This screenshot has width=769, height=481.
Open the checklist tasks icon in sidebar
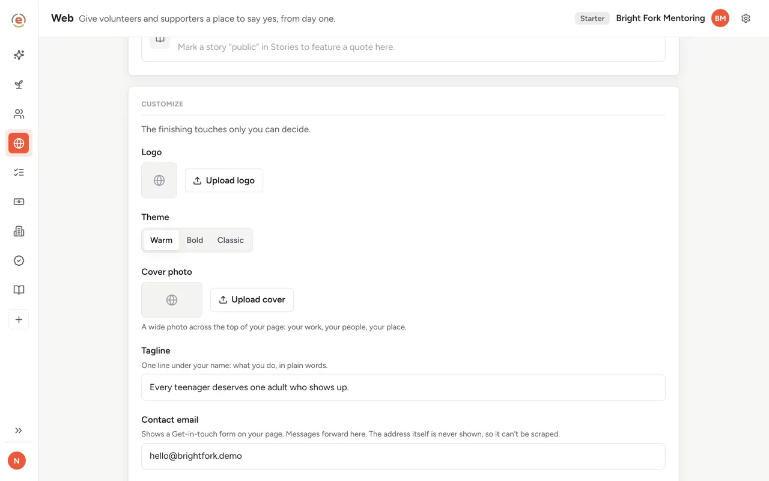(19, 173)
